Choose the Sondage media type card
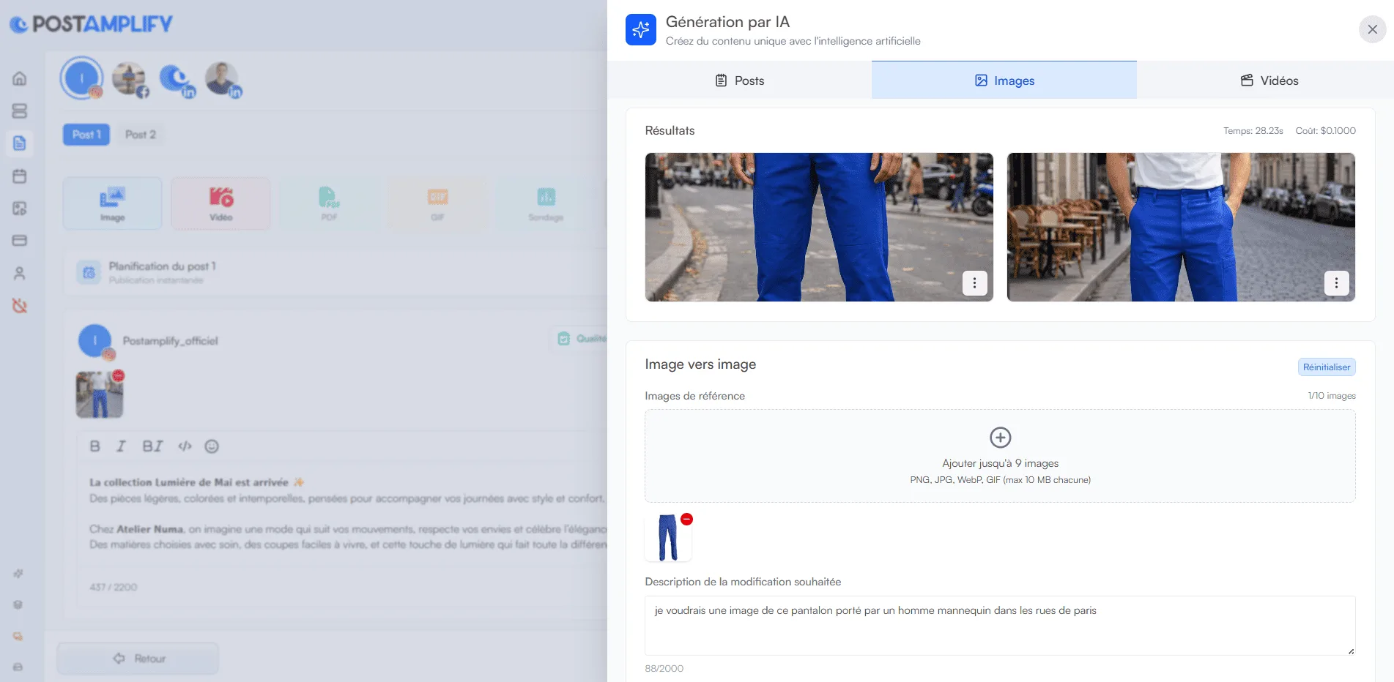Viewport: 1394px width, 682px height. (546, 203)
